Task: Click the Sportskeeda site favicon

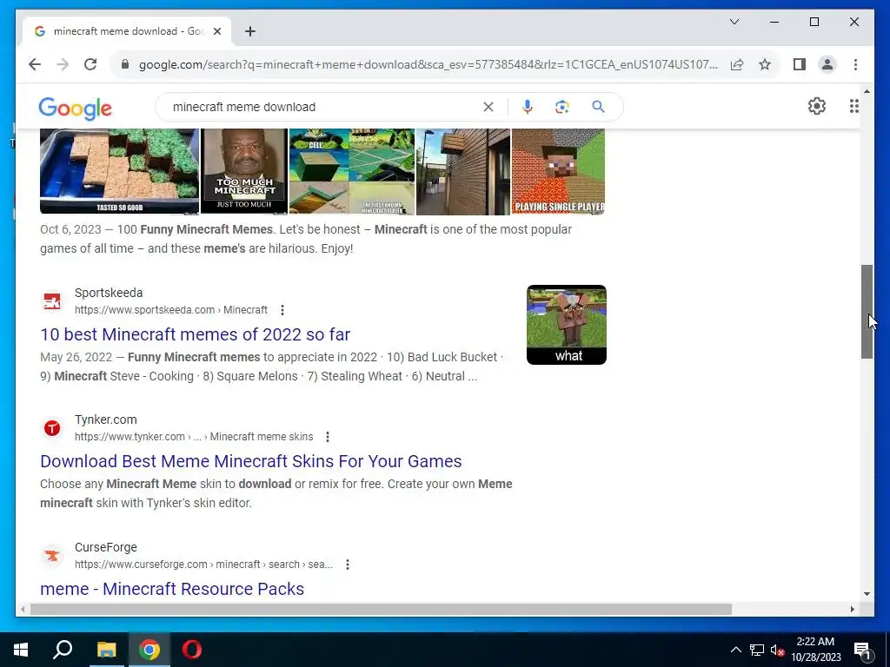Action: click(x=52, y=301)
